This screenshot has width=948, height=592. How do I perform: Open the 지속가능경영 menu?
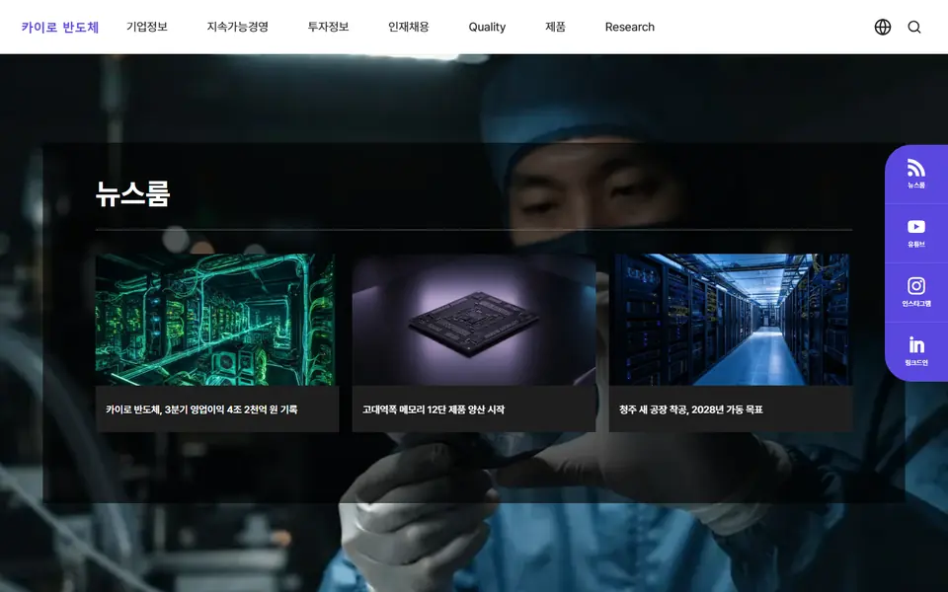pyautogui.click(x=238, y=28)
